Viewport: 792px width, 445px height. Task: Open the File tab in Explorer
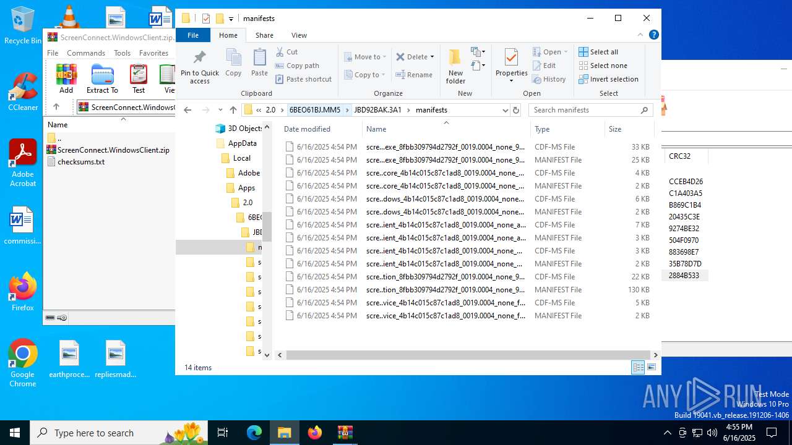(x=193, y=35)
